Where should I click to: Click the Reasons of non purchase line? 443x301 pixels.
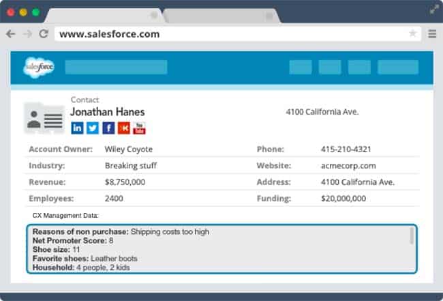pyautogui.click(x=121, y=231)
